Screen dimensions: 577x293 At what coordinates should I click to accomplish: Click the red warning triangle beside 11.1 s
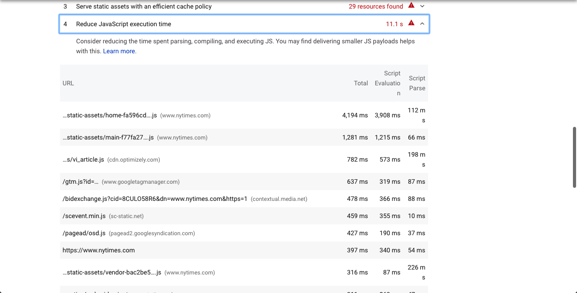coord(411,23)
